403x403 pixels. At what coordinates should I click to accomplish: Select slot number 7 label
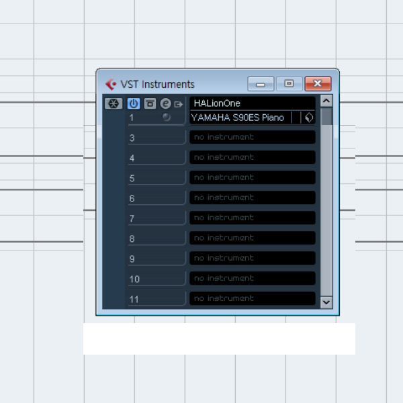132,219
